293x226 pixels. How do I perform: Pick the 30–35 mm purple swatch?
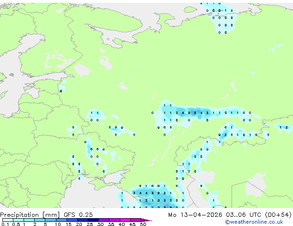tap(104, 220)
